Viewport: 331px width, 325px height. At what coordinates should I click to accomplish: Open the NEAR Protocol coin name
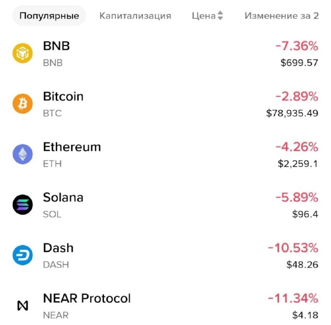point(87,299)
